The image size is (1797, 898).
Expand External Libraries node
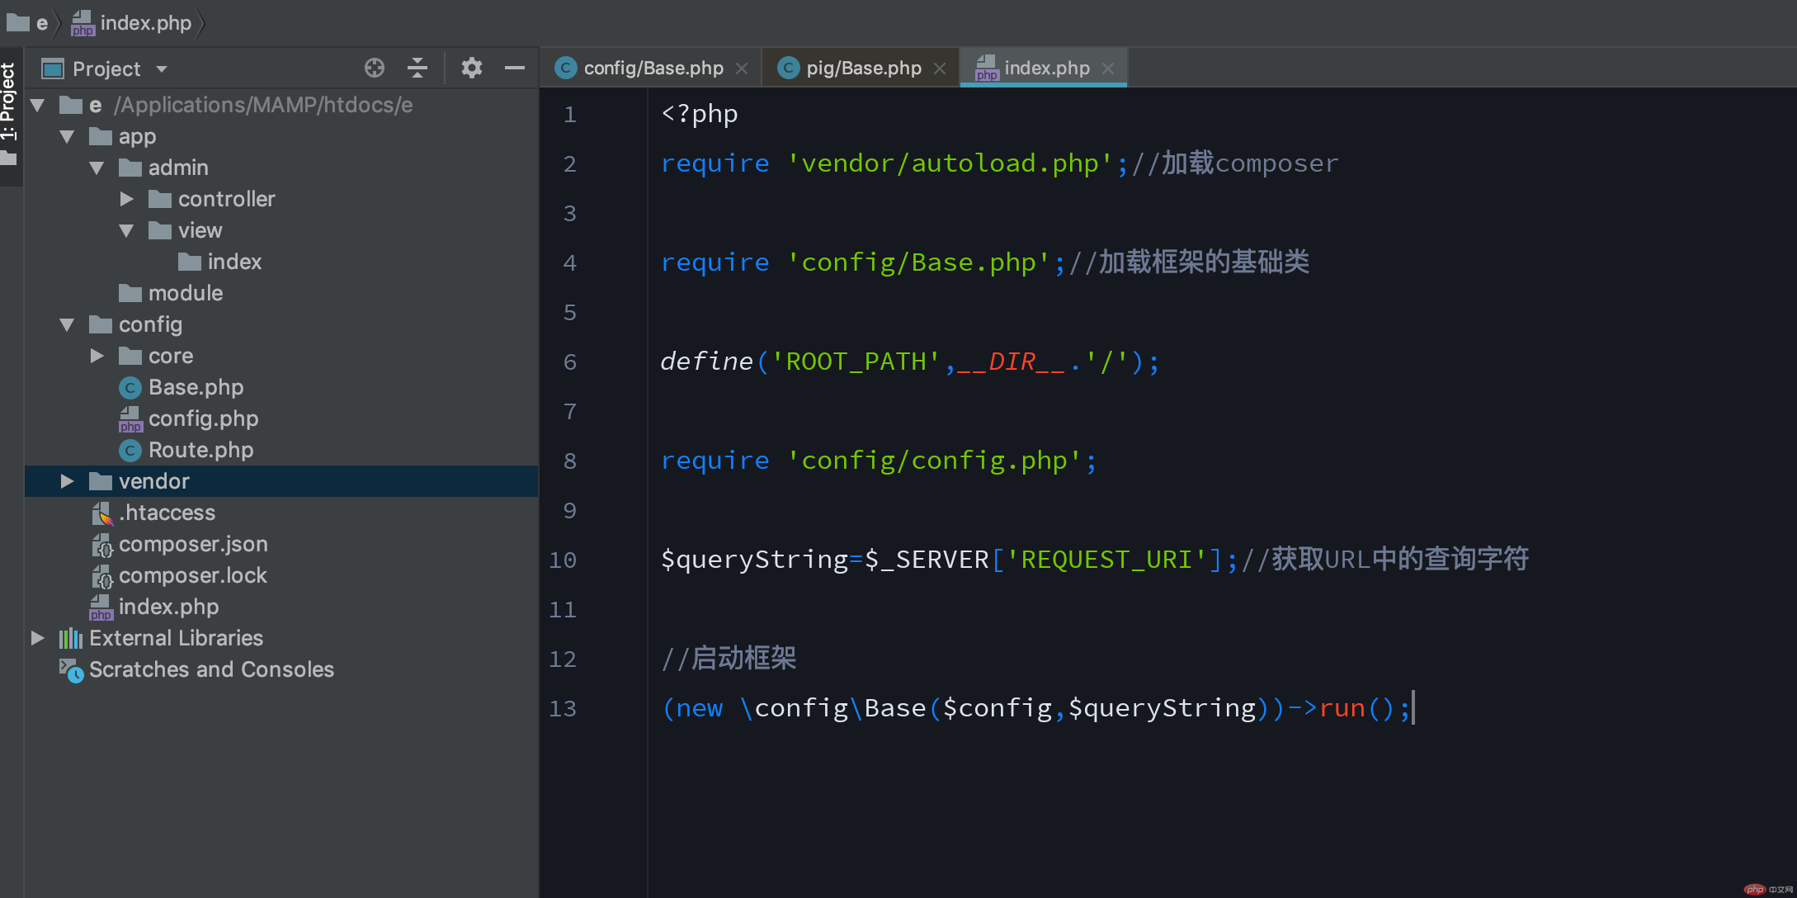point(38,638)
